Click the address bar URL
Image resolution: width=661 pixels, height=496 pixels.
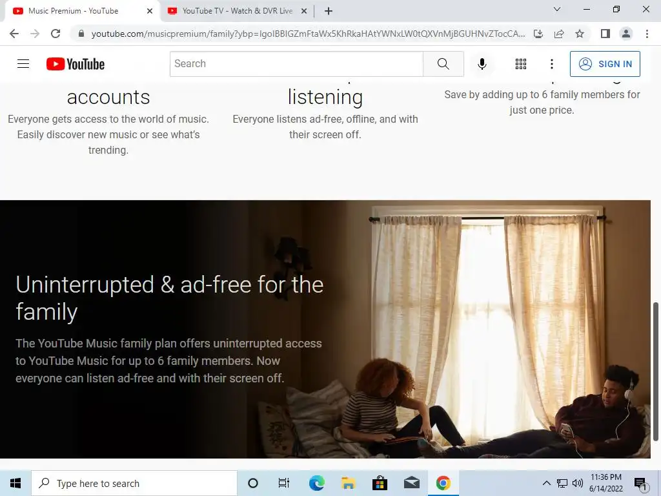[308, 34]
